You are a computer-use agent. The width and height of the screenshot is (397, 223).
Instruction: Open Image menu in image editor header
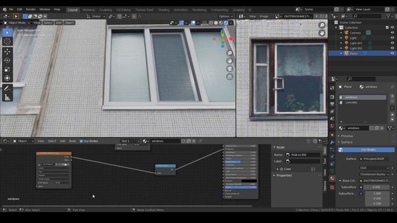(x=264, y=17)
